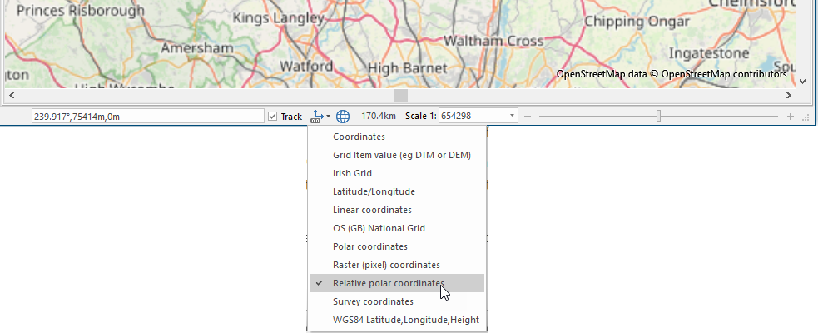Click the horizontal scrollbar left arrow

pyautogui.click(x=11, y=96)
